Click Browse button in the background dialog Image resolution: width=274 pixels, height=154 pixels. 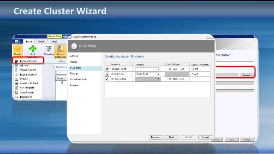point(247,75)
